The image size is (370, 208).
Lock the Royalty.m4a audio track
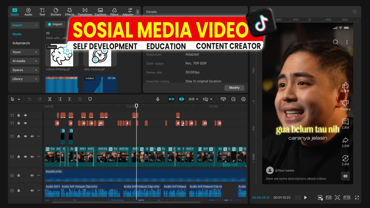coord(18,176)
